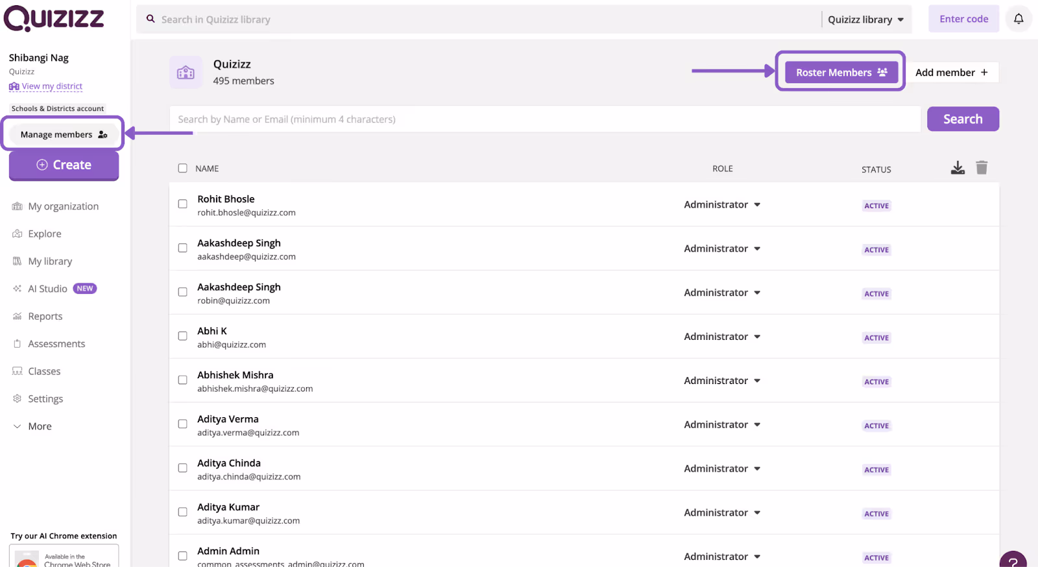Click the search magnifier icon in library search
This screenshot has height=567, width=1038.
tap(151, 19)
